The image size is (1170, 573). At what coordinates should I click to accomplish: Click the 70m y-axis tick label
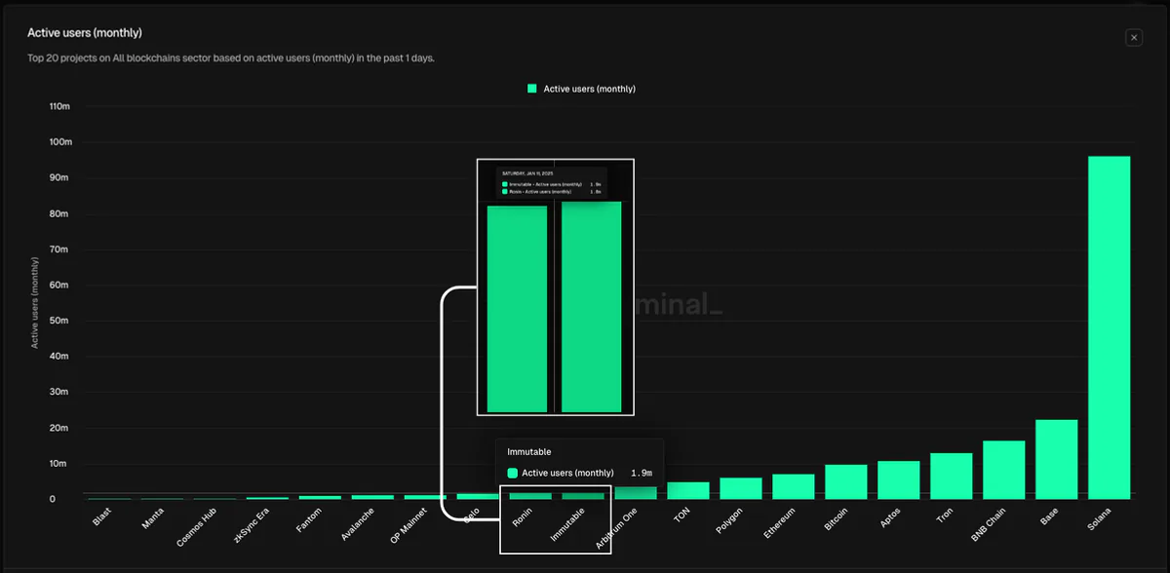(x=61, y=249)
